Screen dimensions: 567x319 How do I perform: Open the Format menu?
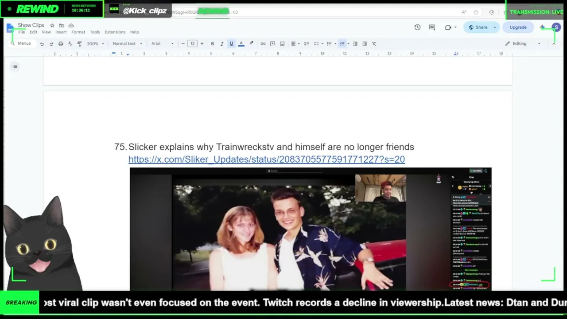pyautogui.click(x=78, y=32)
